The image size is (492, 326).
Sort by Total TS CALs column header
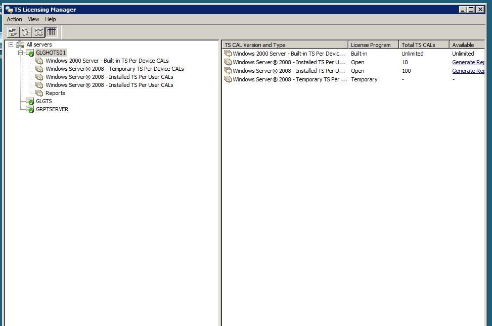tap(424, 45)
